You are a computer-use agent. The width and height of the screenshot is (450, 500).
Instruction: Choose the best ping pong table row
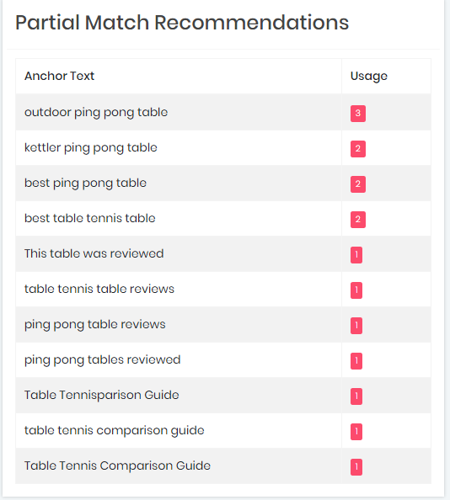(223, 184)
